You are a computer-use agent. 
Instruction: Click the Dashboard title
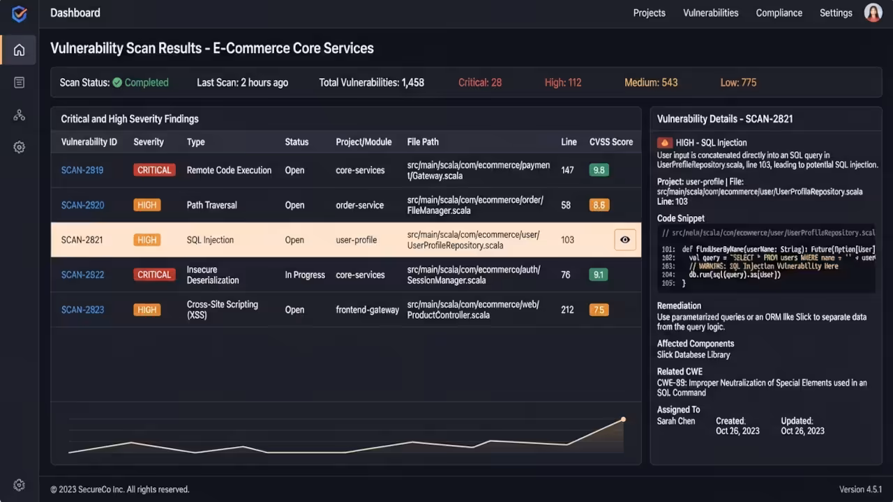click(x=75, y=13)
